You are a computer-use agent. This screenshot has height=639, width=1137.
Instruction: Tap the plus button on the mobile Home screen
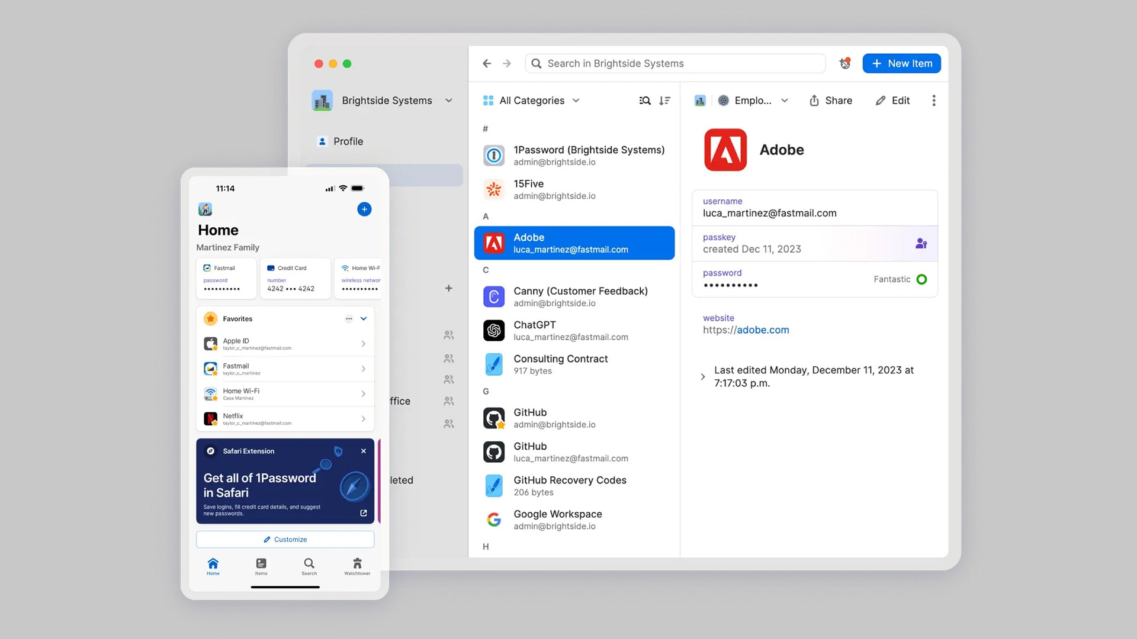click(x=364, y=209)
